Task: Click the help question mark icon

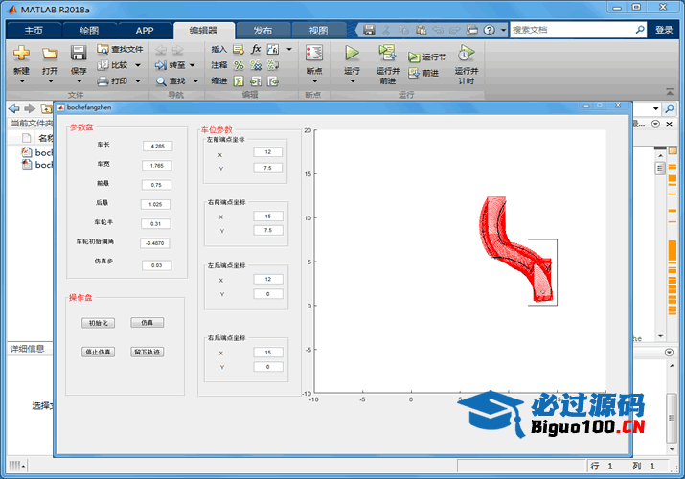Action: (x=490, y=30)
